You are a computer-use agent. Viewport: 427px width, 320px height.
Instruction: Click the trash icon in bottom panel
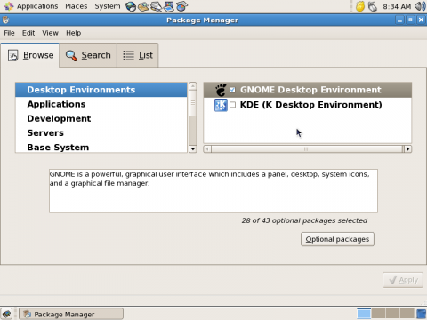[421, 314]
